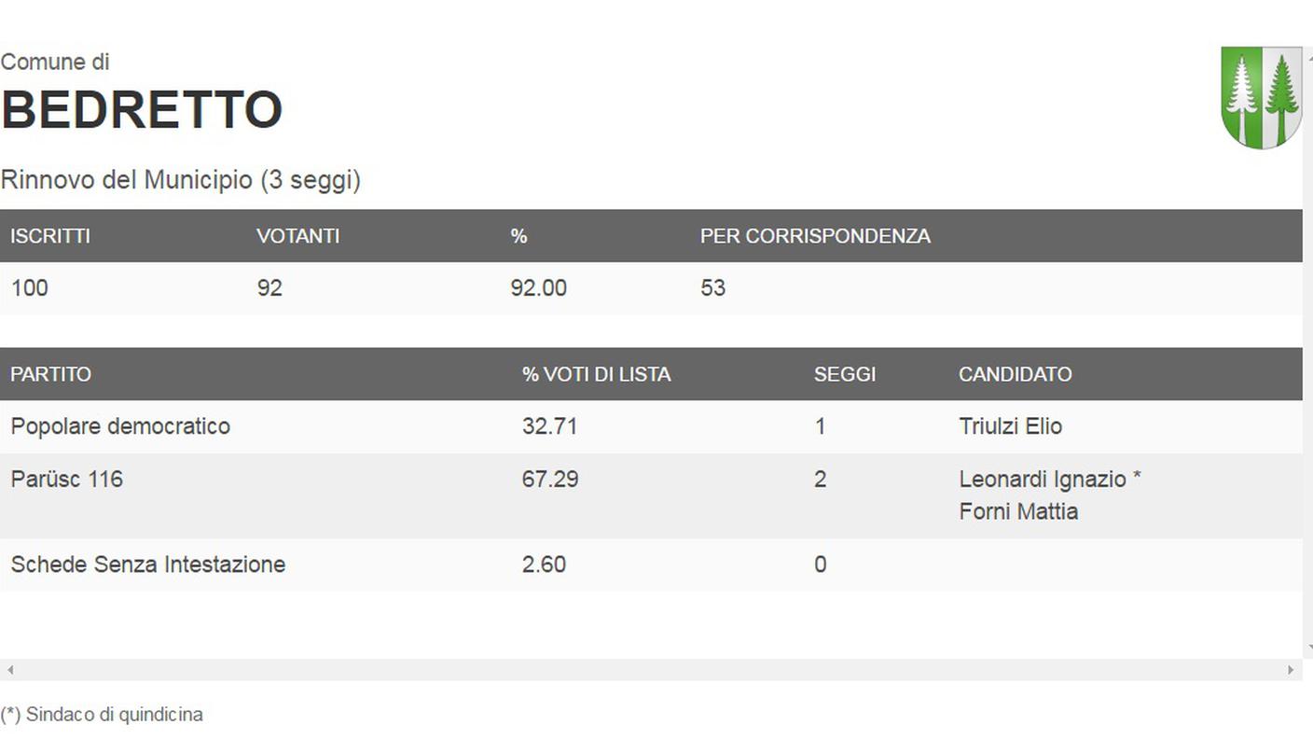Click the horizontal scrollbar track

click(x=651, y=670)
